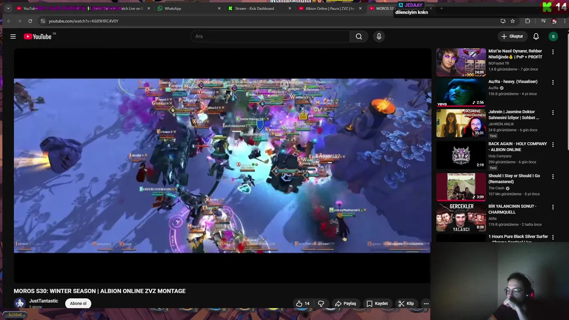The height and width of the screenshot is (320, 569).
Task: Open The Clash Should I Stay thumbnail
Action: tap(461, 187)
